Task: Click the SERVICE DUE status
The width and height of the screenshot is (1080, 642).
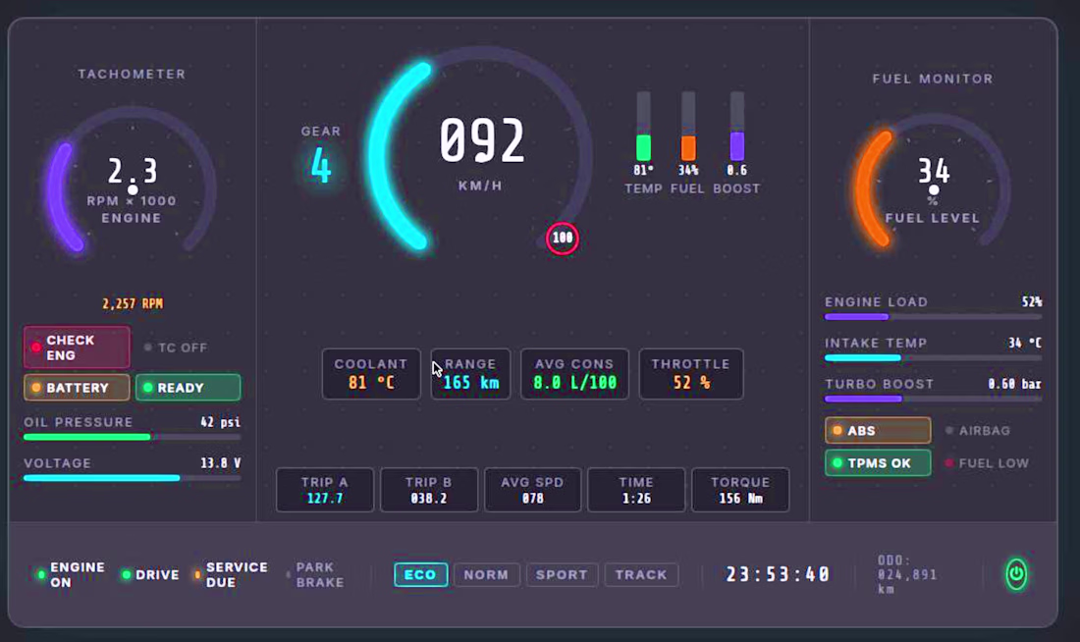Action: tap(231, 574)
